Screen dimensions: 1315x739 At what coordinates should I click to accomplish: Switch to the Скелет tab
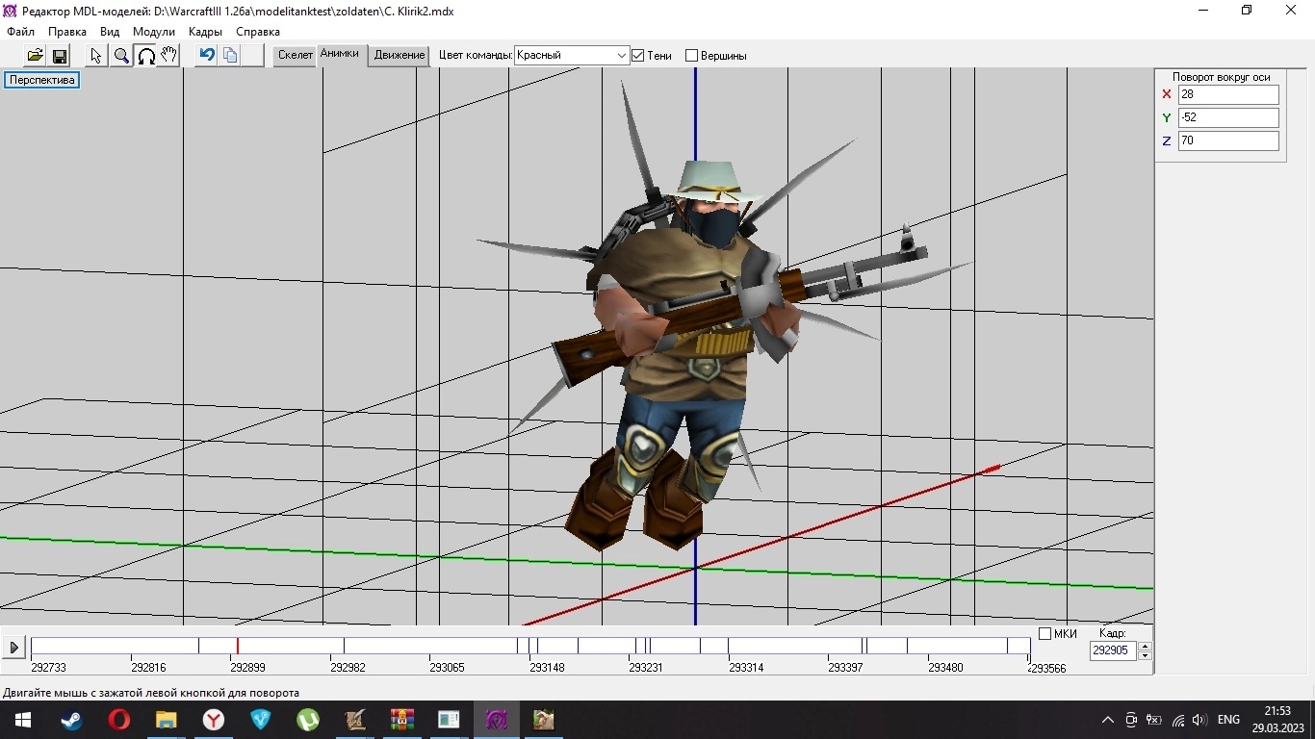click(x=295, y=55)
